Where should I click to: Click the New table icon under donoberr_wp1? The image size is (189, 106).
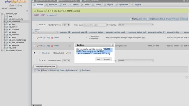[7, 16]
